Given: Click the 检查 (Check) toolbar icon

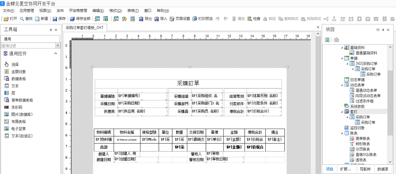Looking at the screenshot, I should click(250, 19).
